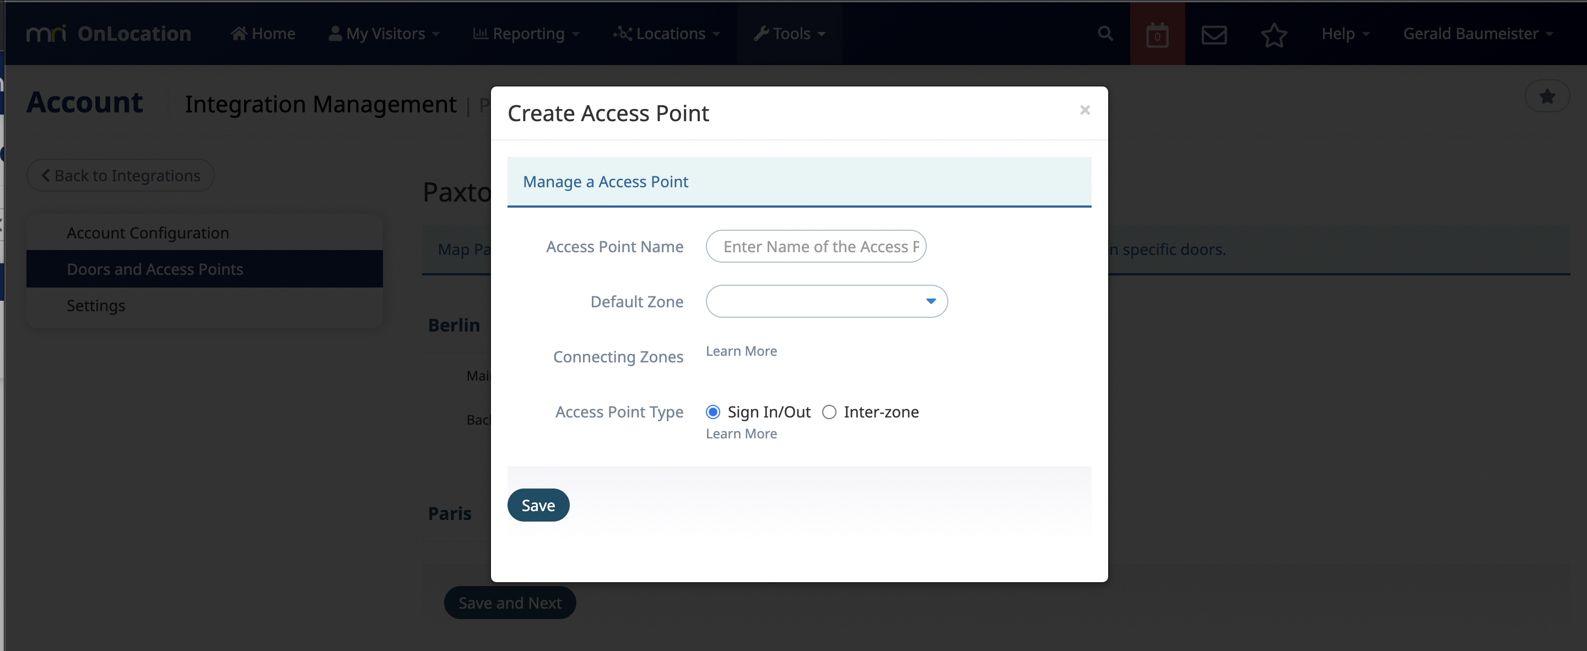Expand the Reporting menu
The height and width of the screenshot is (651, 1587).
click(526, 33)
